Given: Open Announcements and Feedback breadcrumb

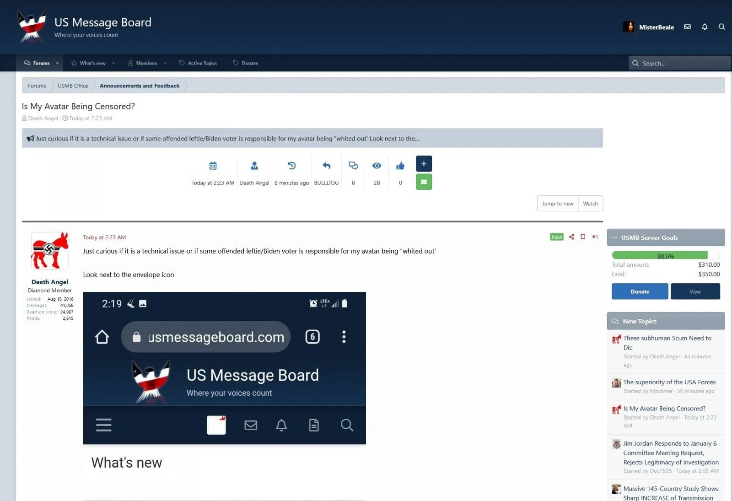Looking at the screenshot, I should point(140,86).
